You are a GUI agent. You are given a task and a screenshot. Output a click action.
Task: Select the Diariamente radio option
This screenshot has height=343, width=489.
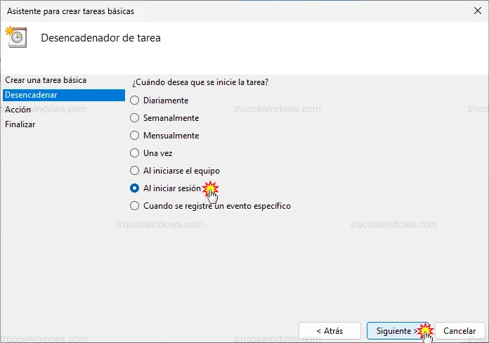(x=135, y=101)
